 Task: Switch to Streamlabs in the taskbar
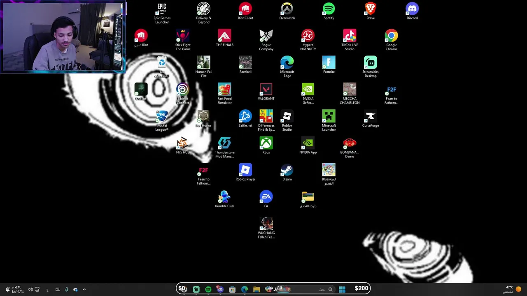196,289
